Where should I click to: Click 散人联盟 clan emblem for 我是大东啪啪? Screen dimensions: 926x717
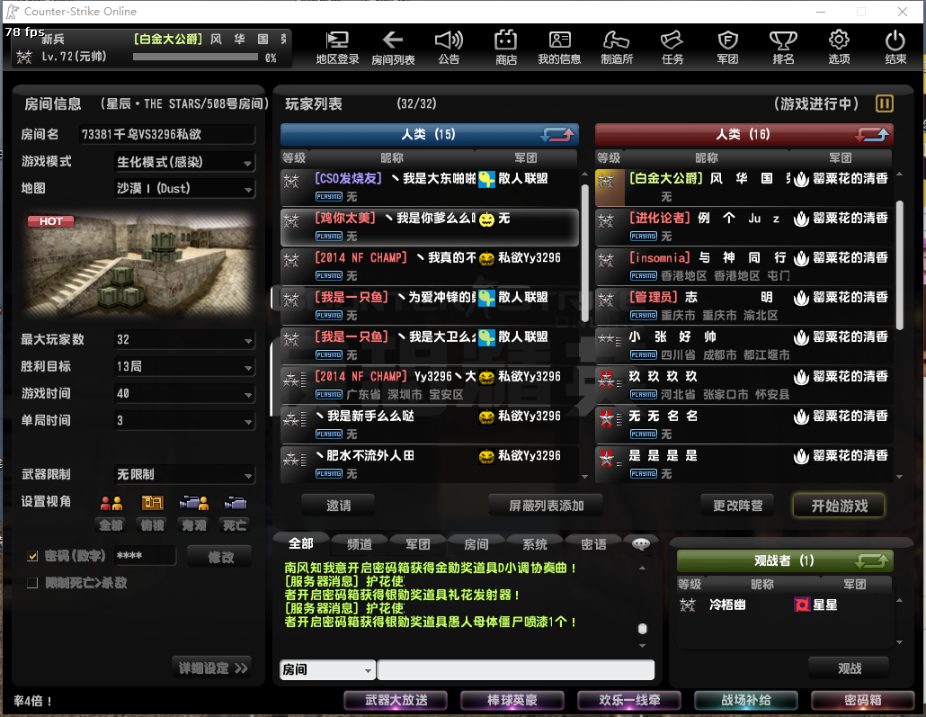[x=486, y=179]
